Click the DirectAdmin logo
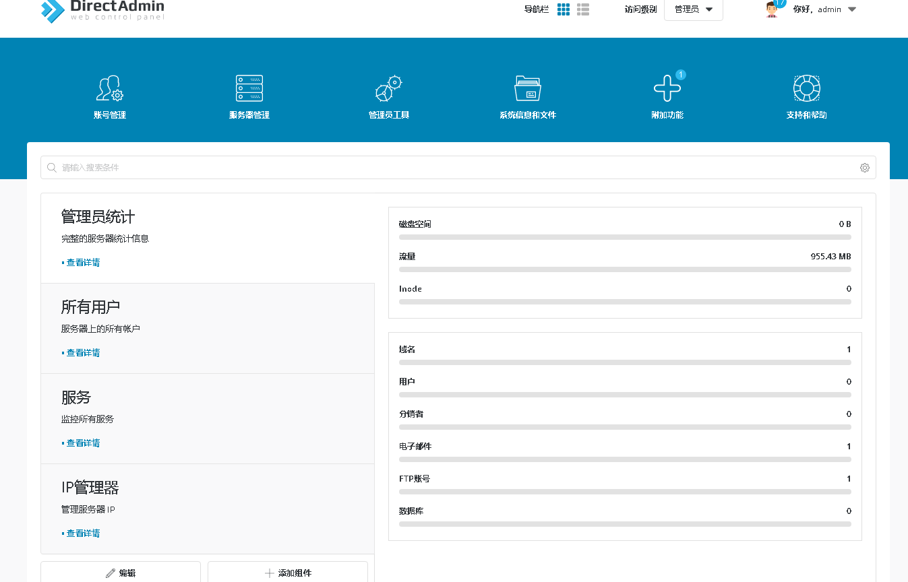 click(102, 9)
